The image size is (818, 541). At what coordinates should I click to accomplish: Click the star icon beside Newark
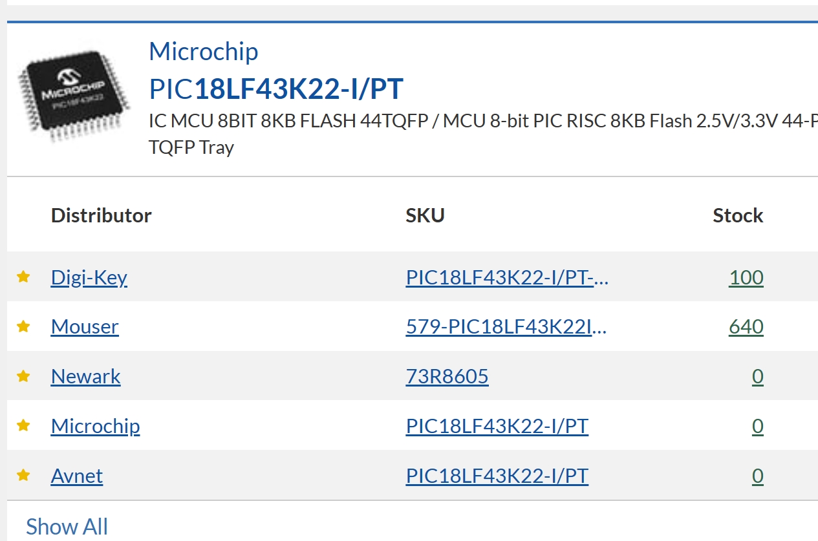coord(23,376)
